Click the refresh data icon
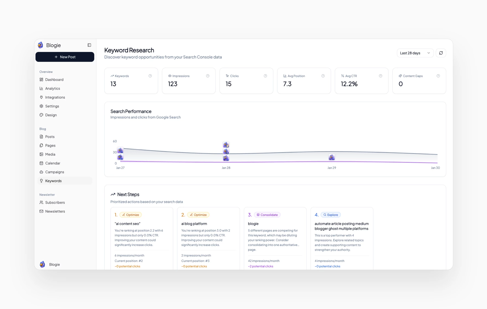 click(x=441, y=53)
